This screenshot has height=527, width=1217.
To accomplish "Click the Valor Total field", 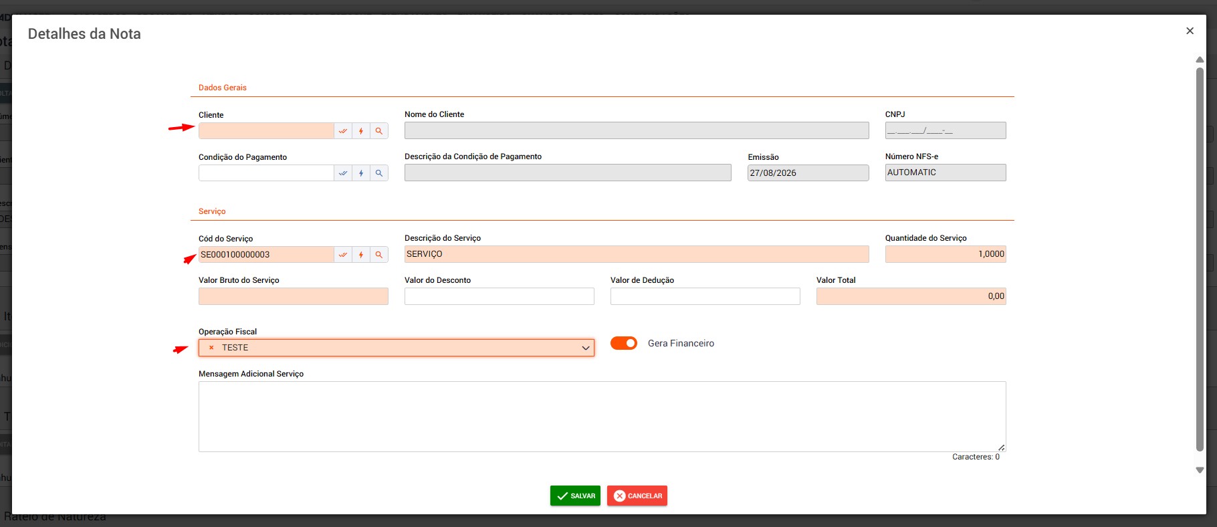I will coord(911,296).
